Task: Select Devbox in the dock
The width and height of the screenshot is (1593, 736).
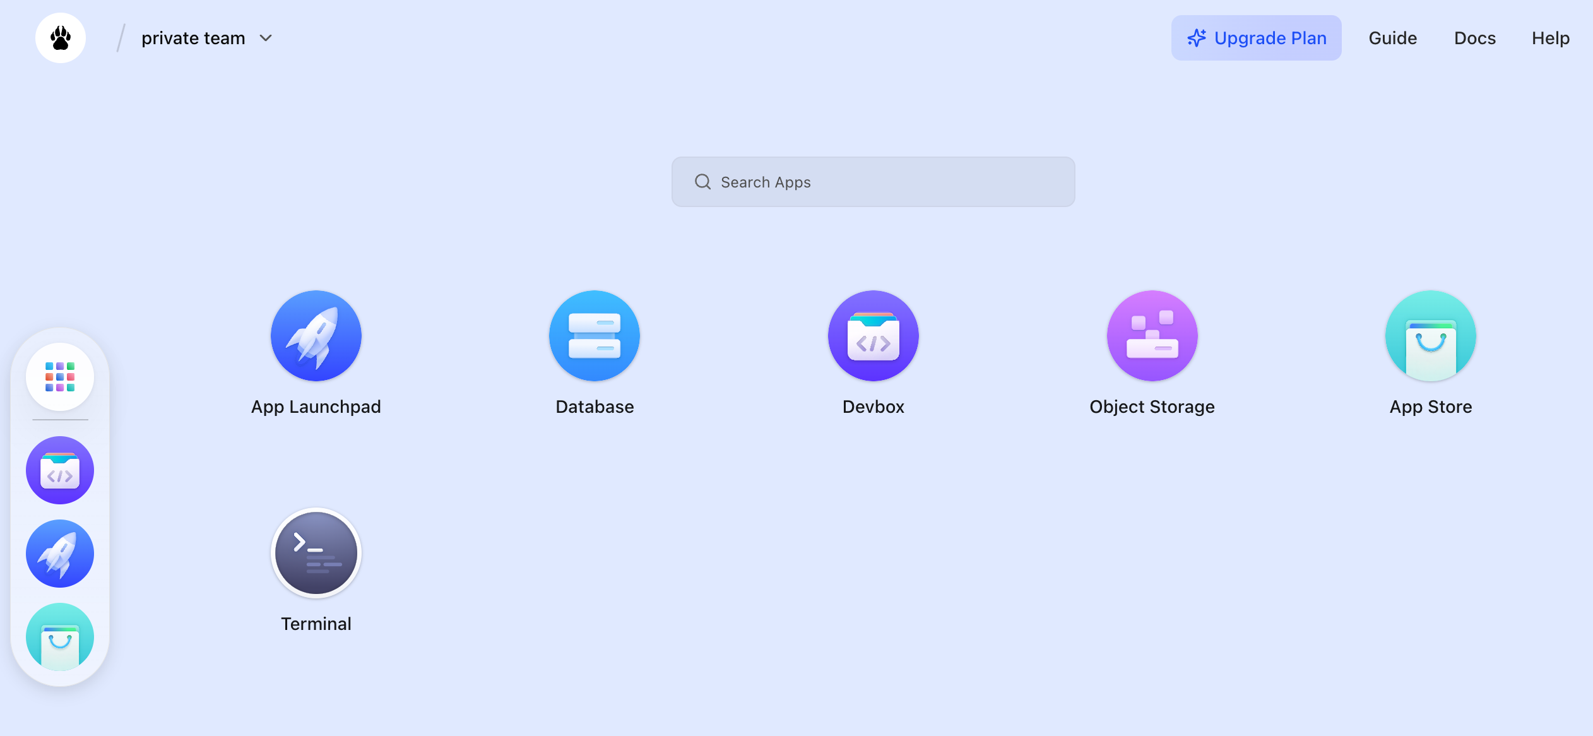Action: pos(59,470)
